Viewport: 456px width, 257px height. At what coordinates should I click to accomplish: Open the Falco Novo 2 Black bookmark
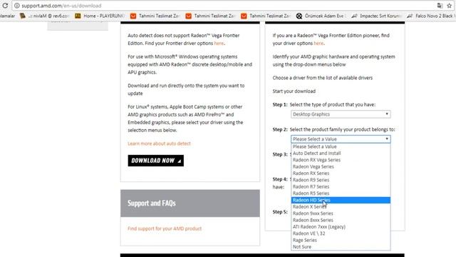coord(431,16)
